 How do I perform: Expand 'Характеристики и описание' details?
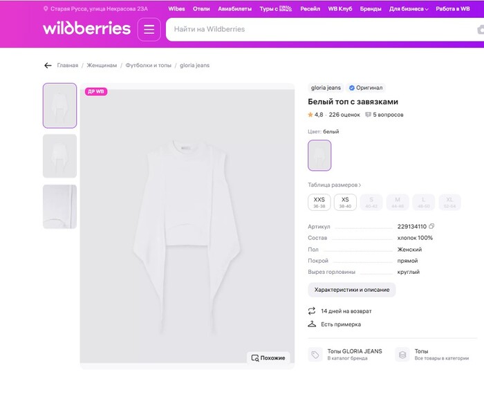click(351, 290)
